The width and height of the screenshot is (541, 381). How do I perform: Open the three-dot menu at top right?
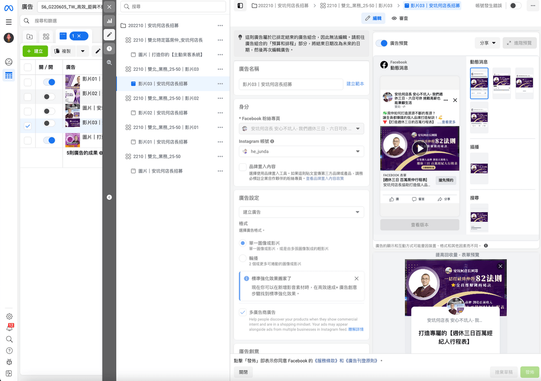533,6
